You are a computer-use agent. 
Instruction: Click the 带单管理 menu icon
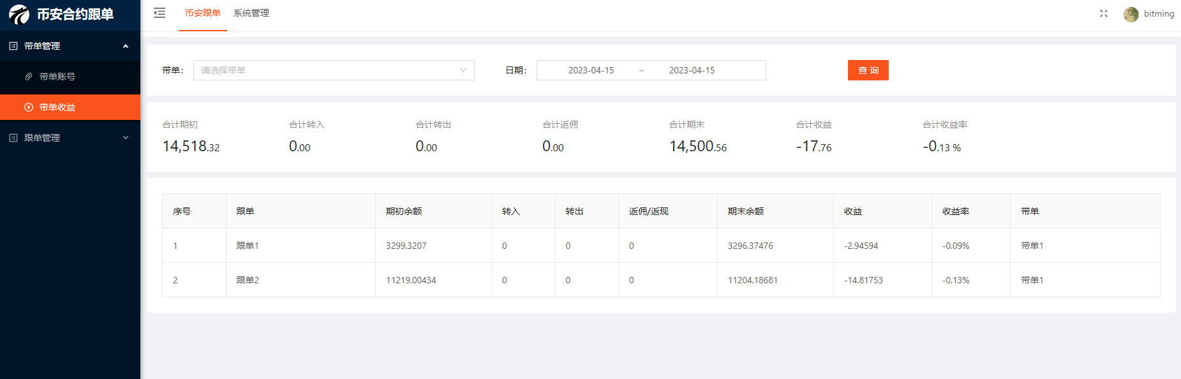(x=13, y=46)
